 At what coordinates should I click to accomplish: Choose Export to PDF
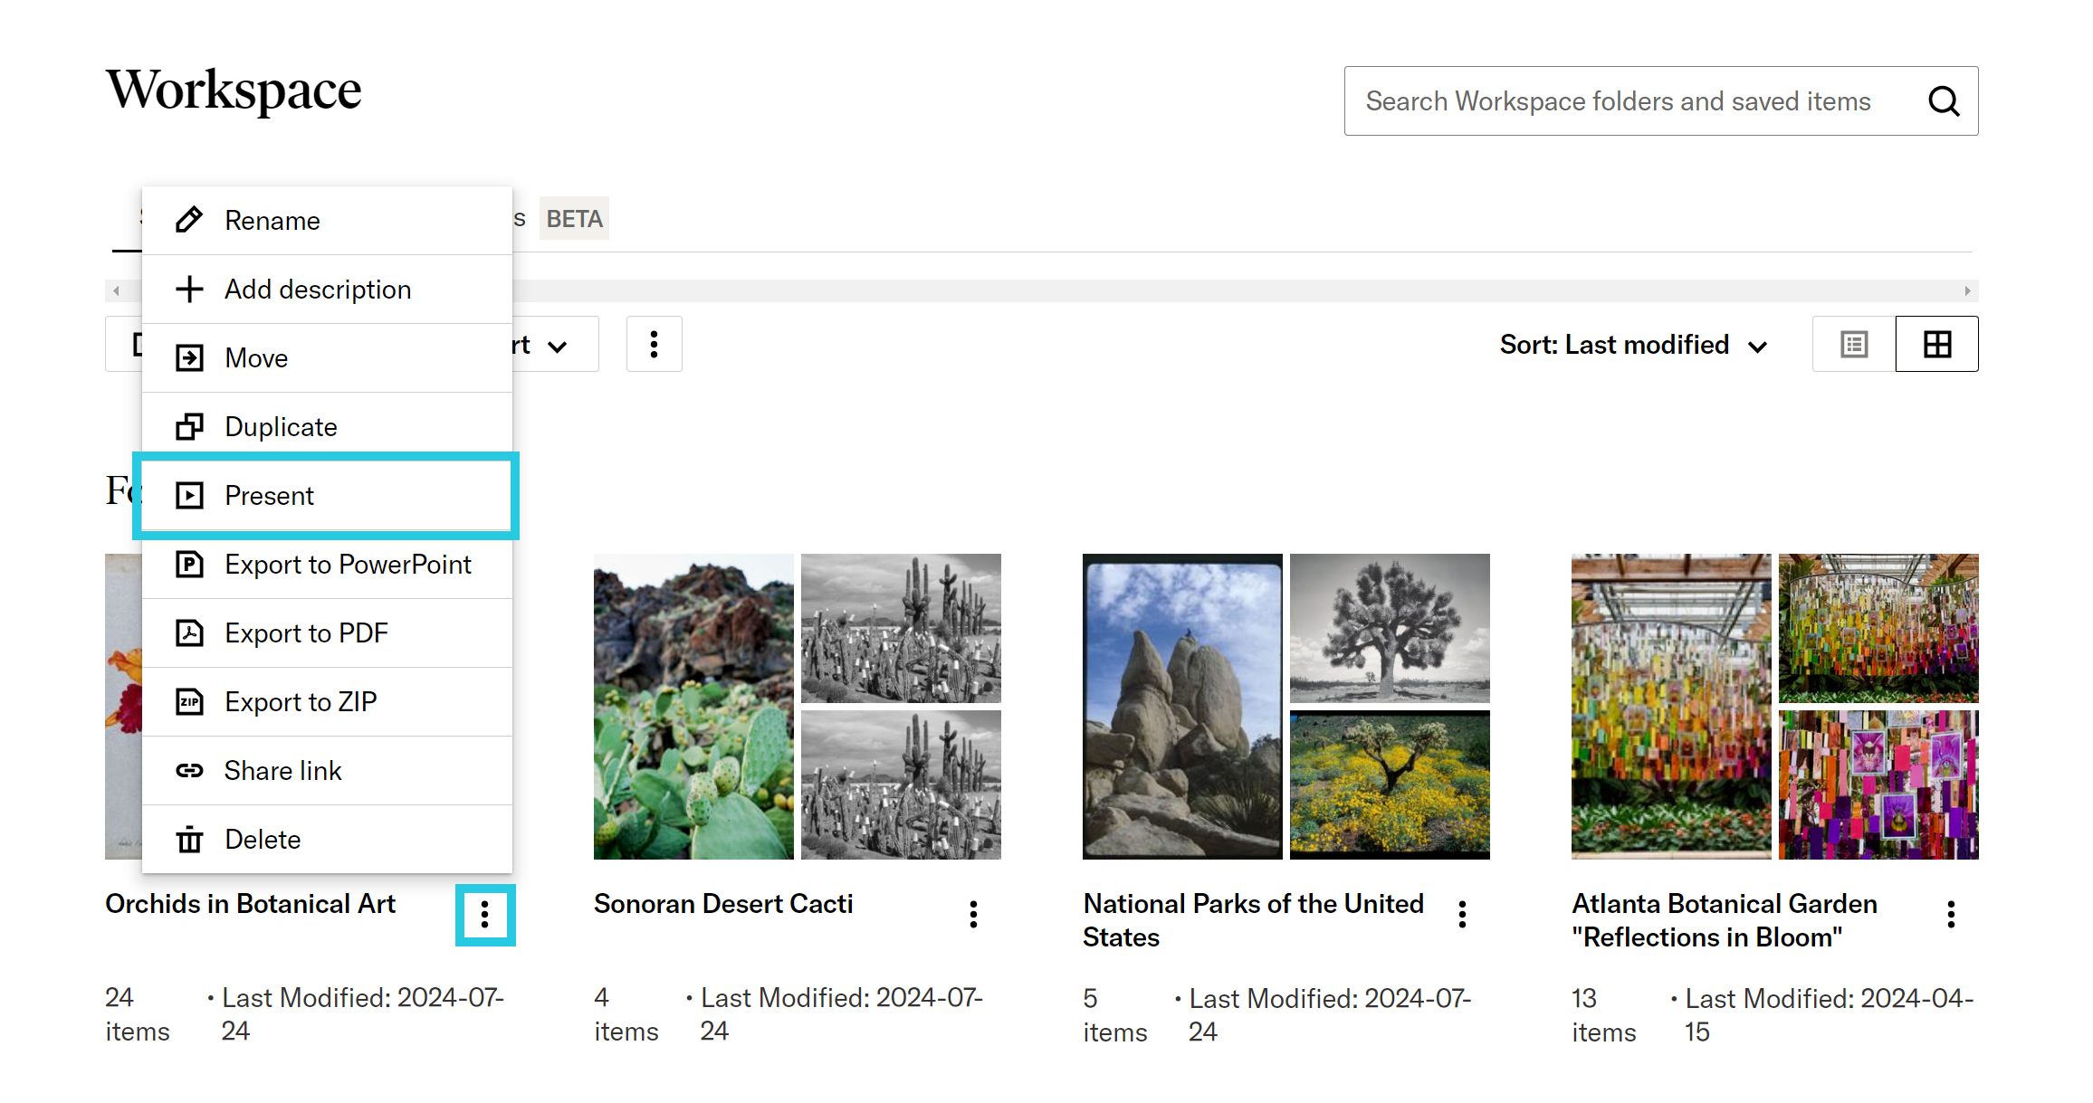327,632
